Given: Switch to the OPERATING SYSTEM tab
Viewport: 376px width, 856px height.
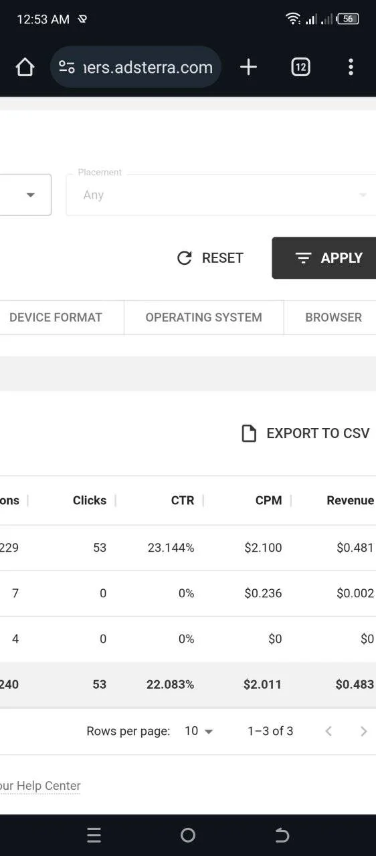Looking at the screenshot, I should [204, 318].
